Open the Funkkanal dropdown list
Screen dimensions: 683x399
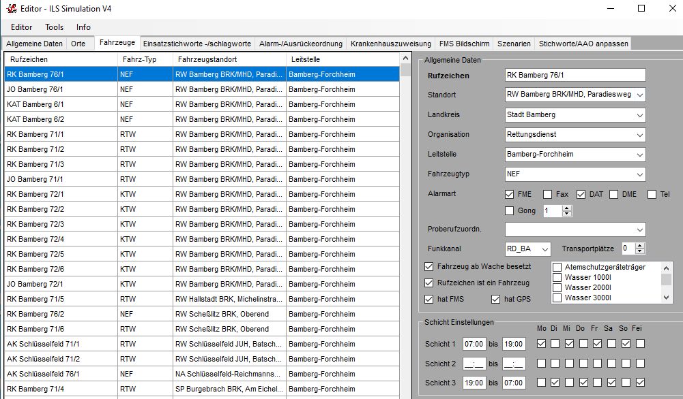coord(544,249)
